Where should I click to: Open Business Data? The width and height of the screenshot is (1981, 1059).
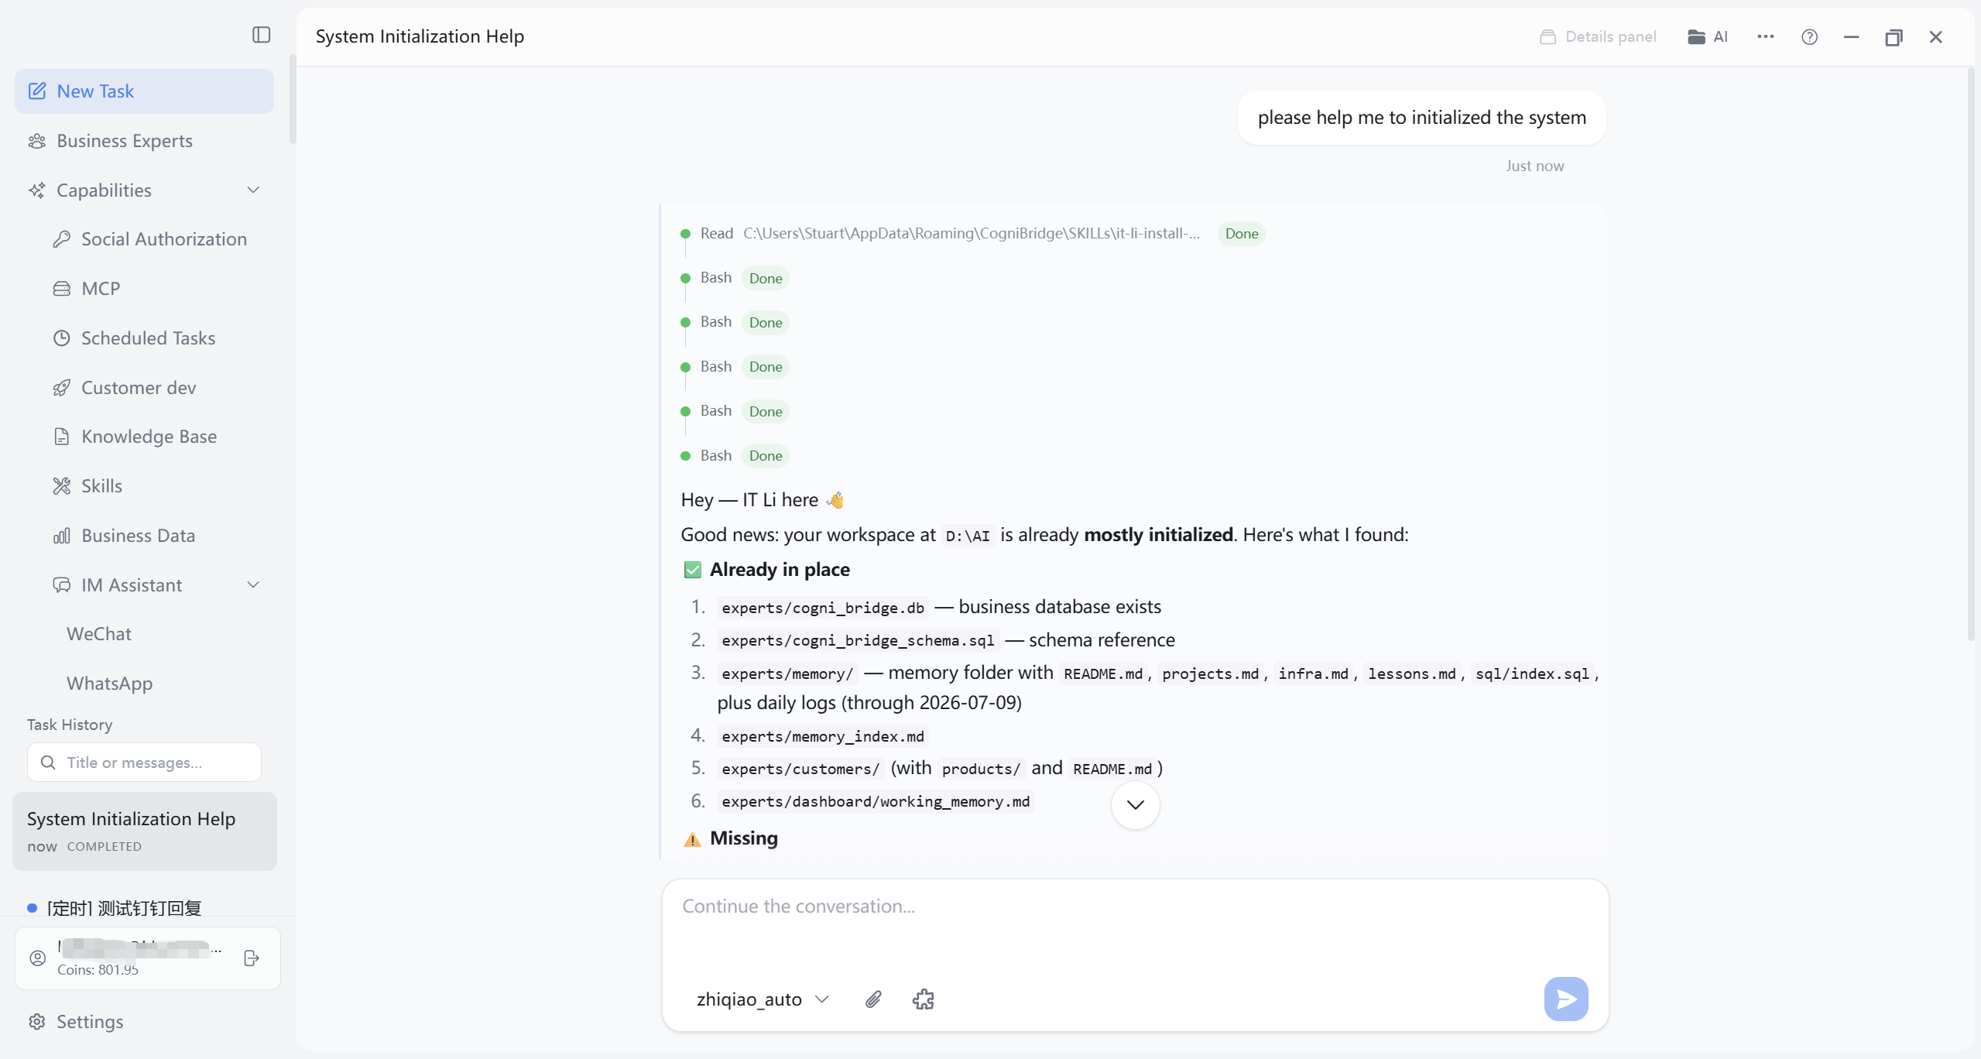[138, 536]
